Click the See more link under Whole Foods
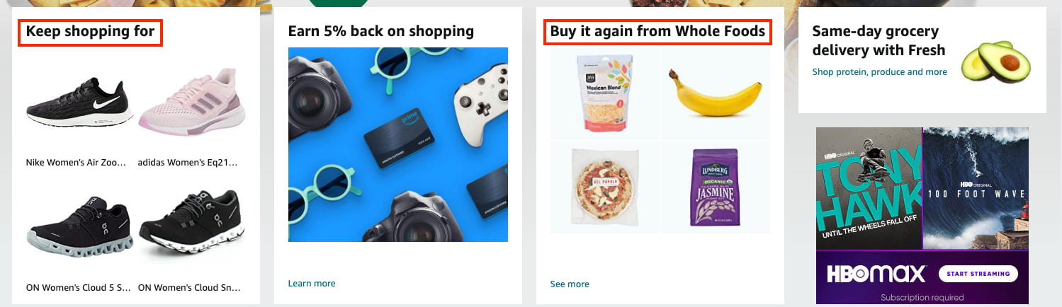 tap(570, 284)
